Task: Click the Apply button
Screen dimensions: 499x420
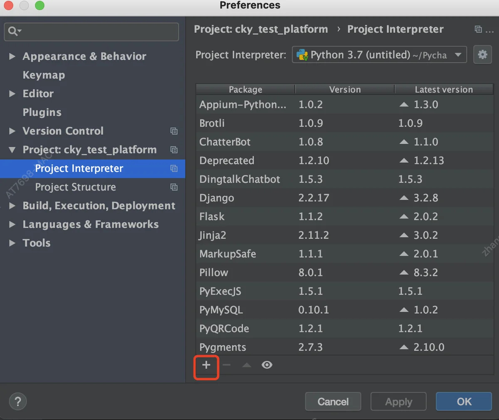Action: tap(399, 402)
